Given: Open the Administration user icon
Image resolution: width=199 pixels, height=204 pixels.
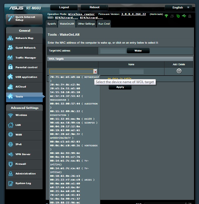Looking at the screenshot, I should pyautogui.click(x=11, y=174).
